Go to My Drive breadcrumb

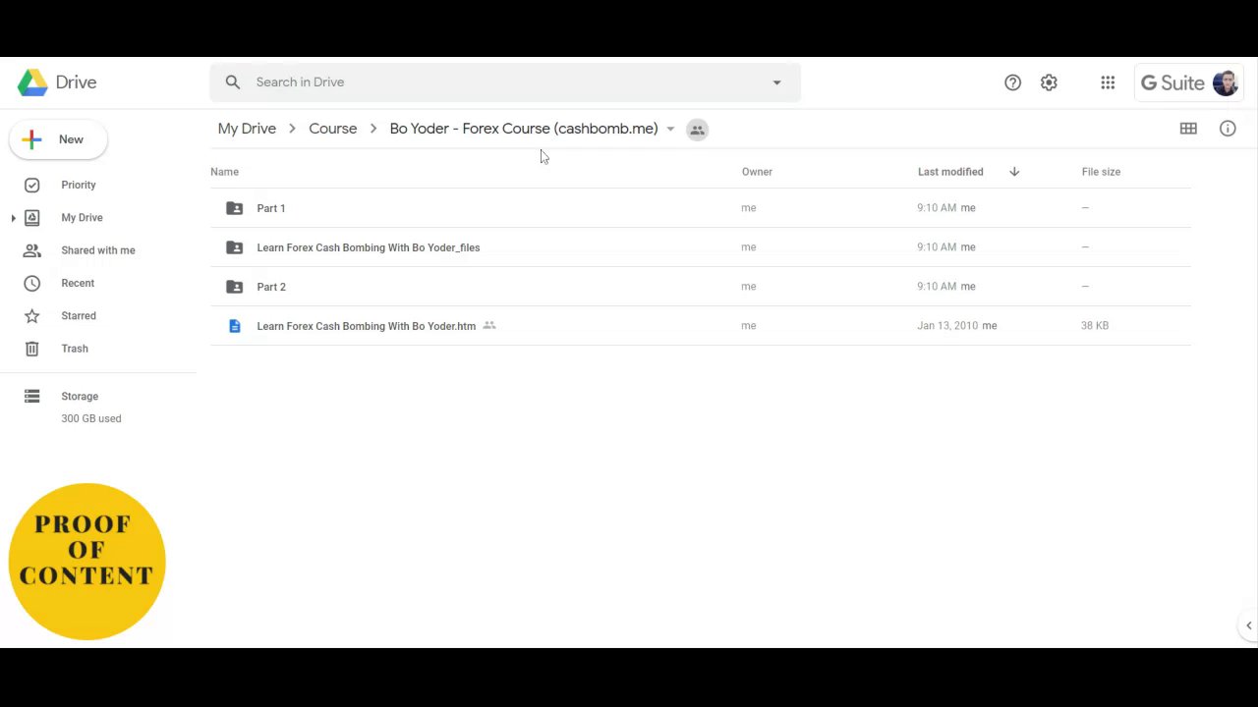tap(247, 129)
